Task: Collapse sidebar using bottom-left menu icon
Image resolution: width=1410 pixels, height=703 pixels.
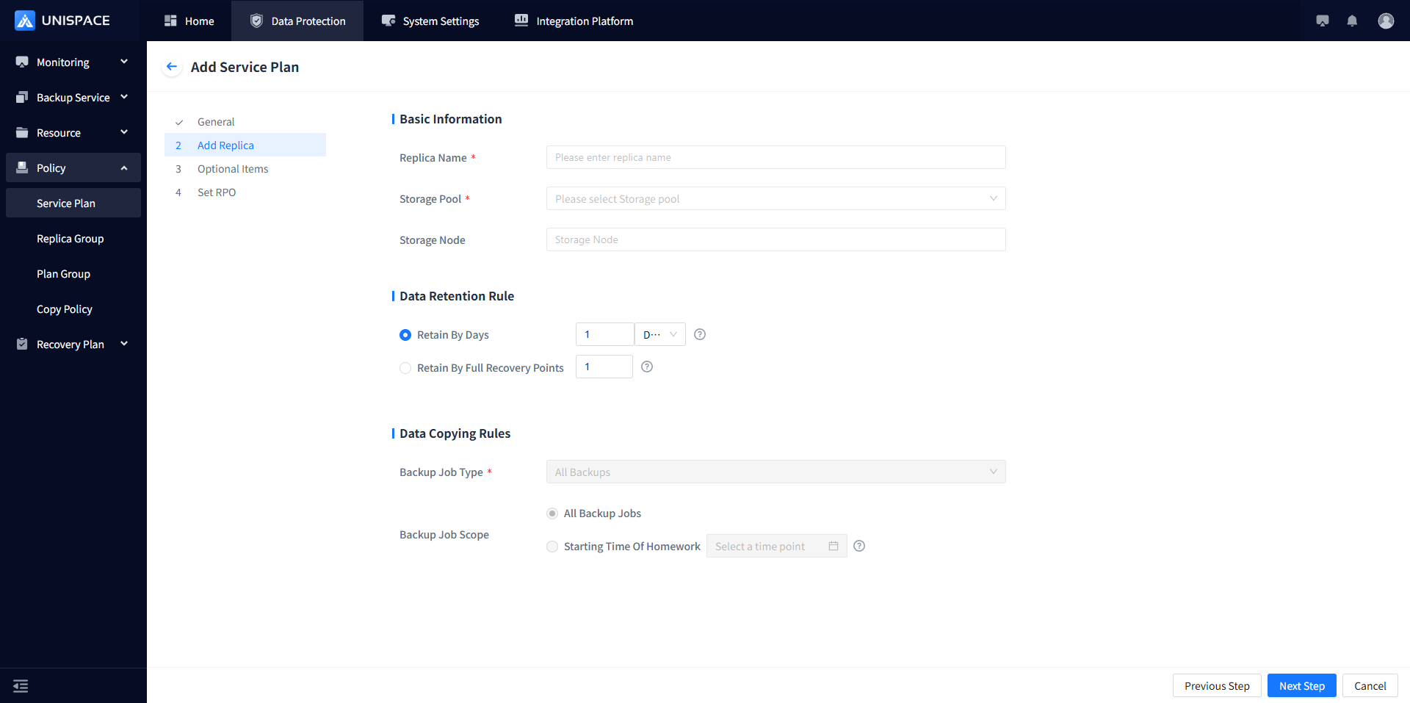Action: (x=21, y=686)
